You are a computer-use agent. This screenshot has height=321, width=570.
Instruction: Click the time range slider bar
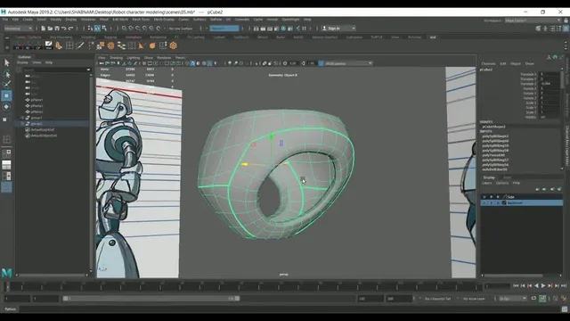tap(151, 299)
